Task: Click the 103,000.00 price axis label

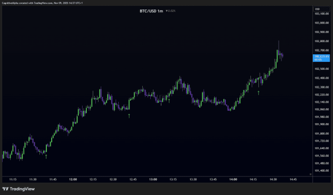Action: [x=321, y=23]
